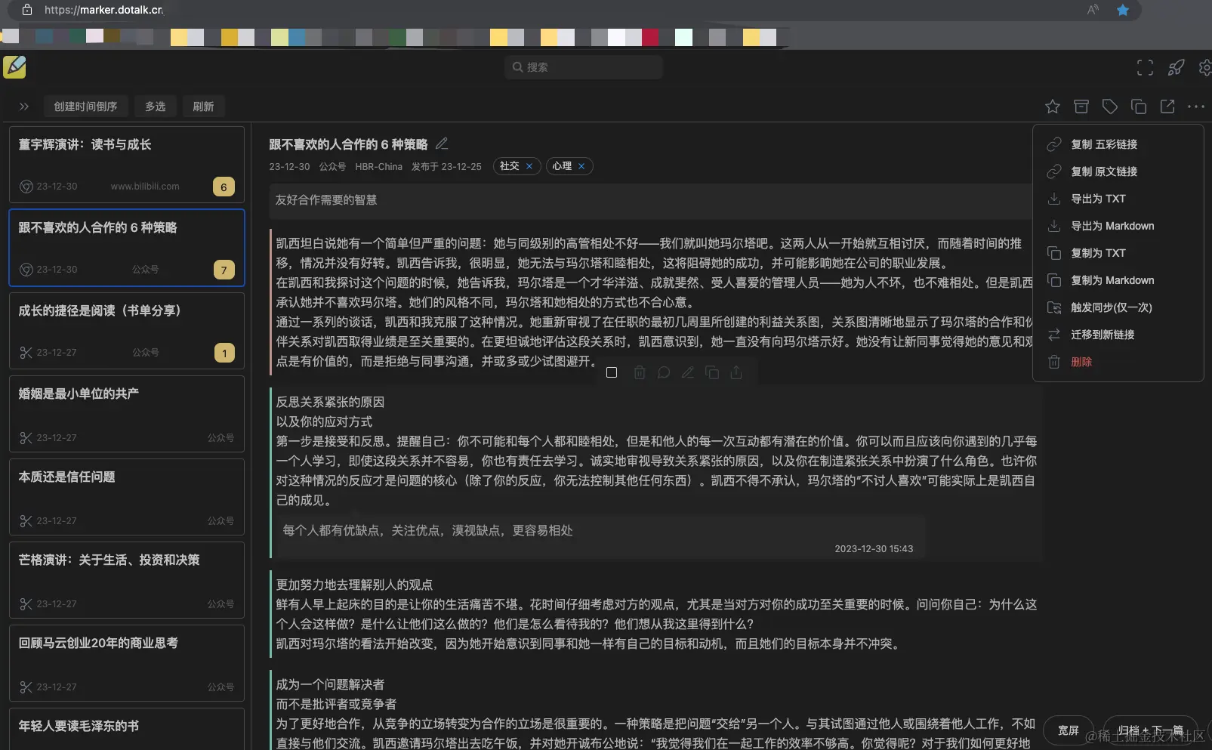Click browser read-aloud A icon

pyautogui.click(x=1093, y=10)
